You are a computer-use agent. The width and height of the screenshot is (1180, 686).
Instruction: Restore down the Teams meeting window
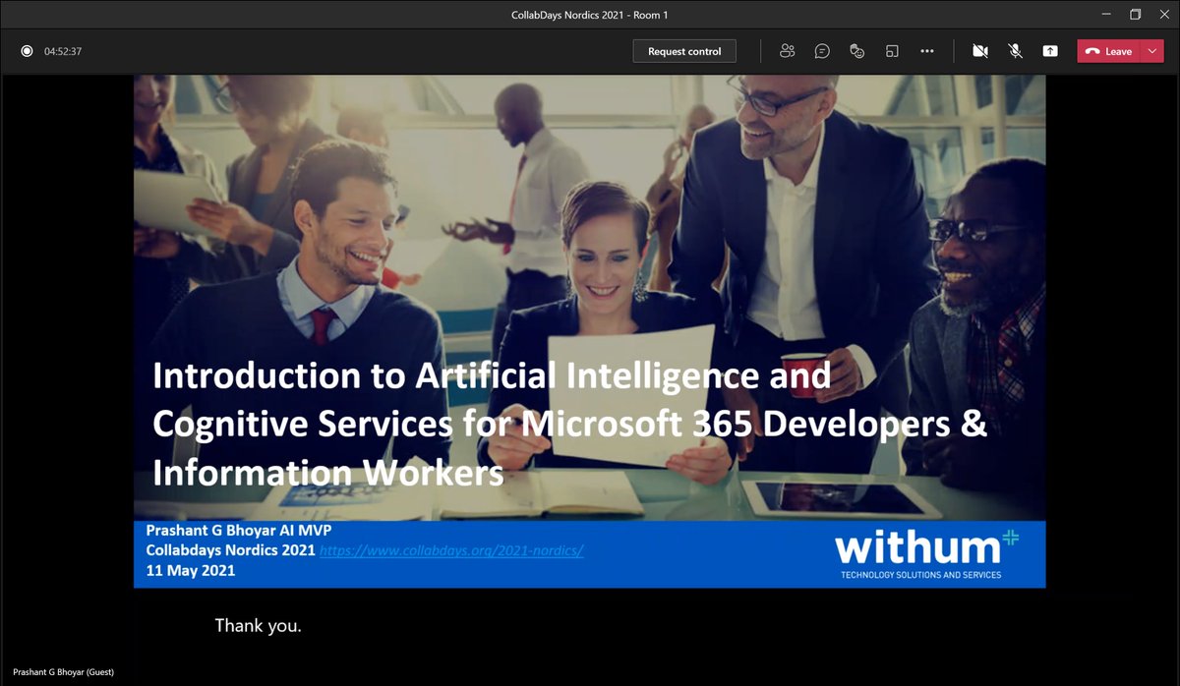(x=1135, y=15)
